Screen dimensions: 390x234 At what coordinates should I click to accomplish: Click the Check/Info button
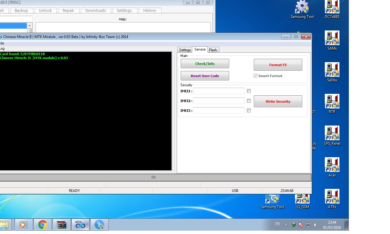click(205, 64)
